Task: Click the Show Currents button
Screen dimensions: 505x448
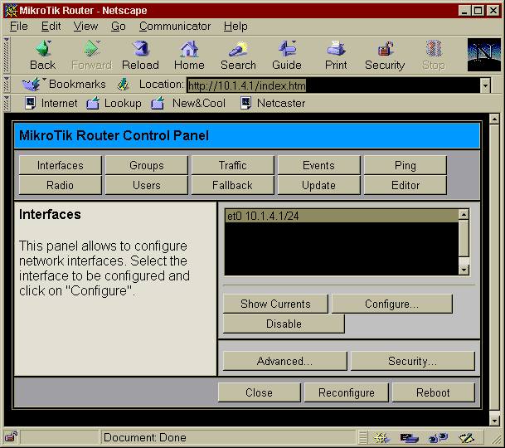Action: [x=275, y=304]
